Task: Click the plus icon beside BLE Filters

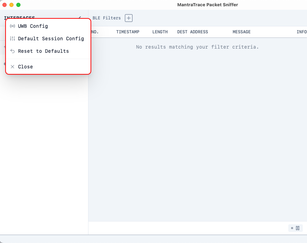Action: pyautogui.click(x=128, y=18)
